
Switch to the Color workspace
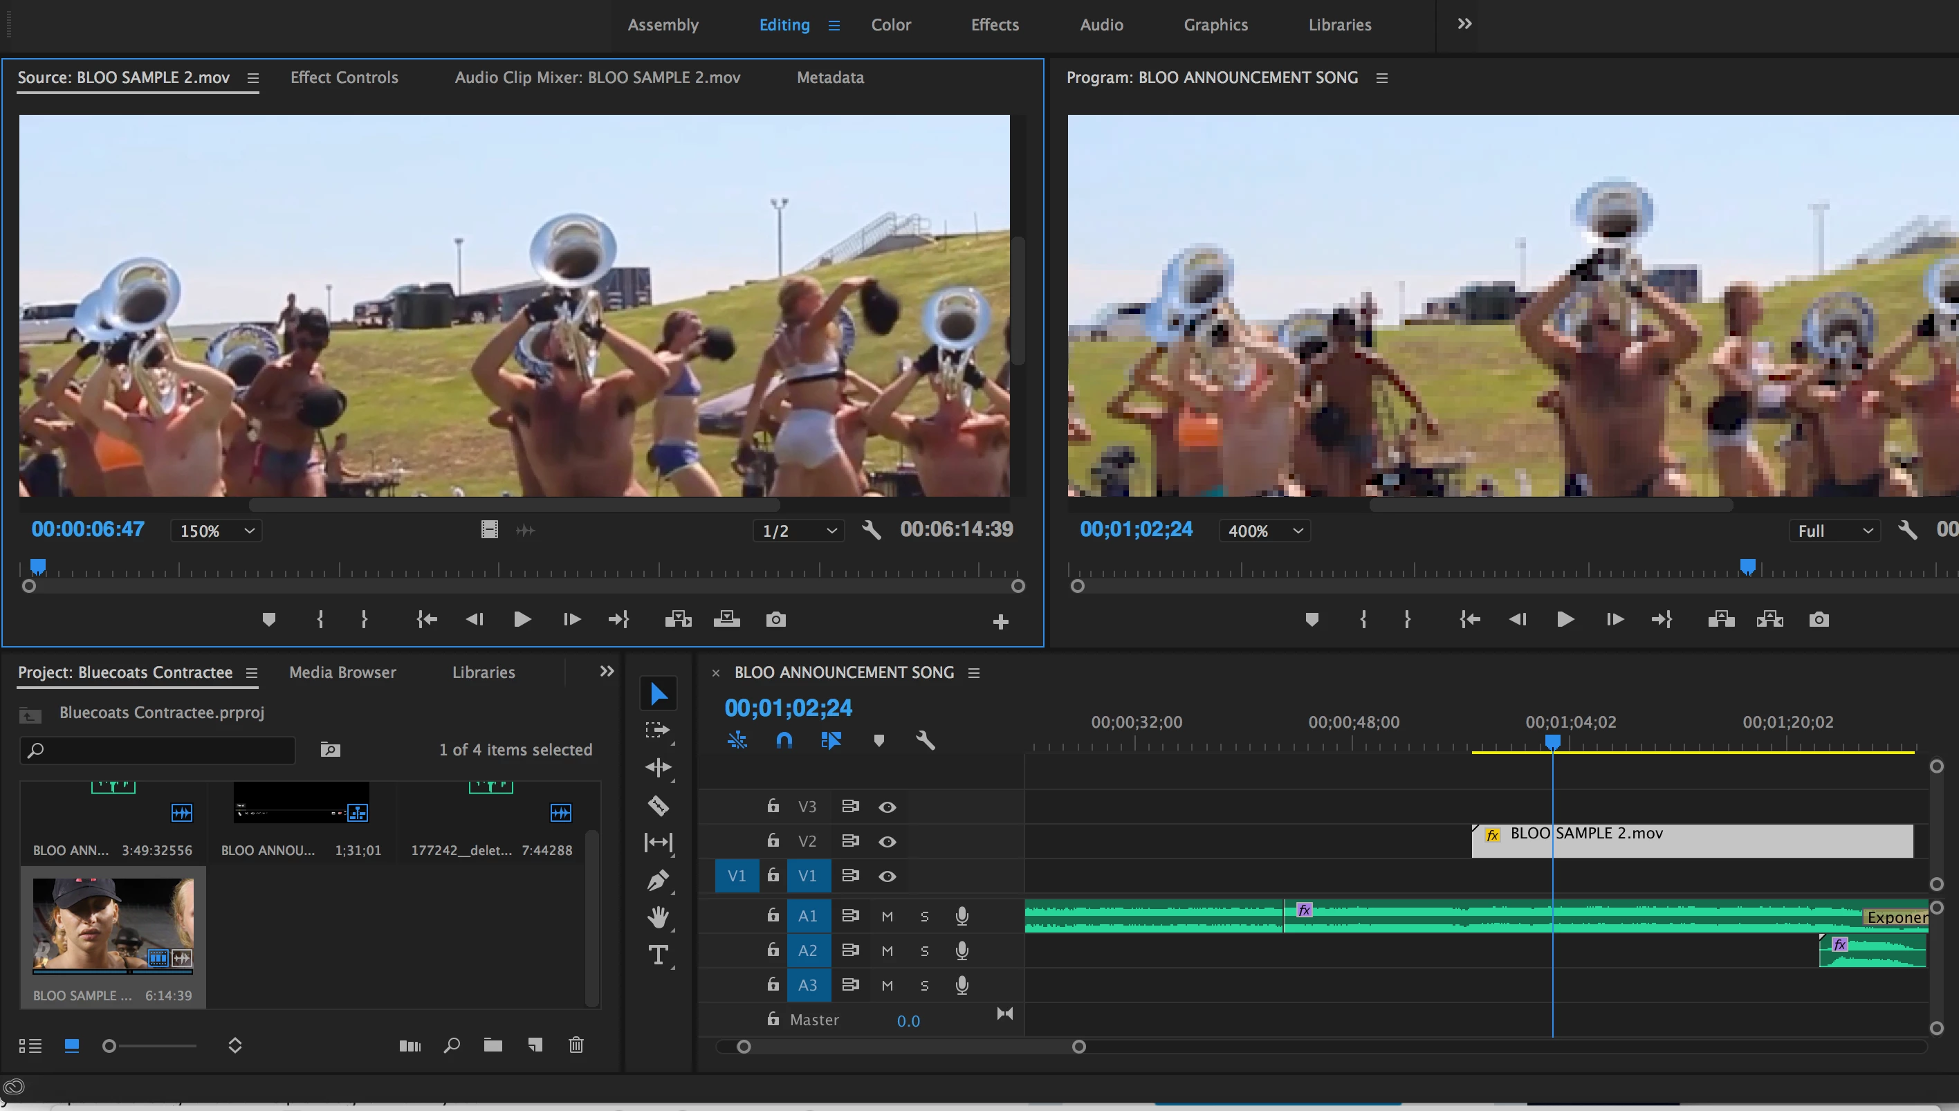click(x=890, y=24)
